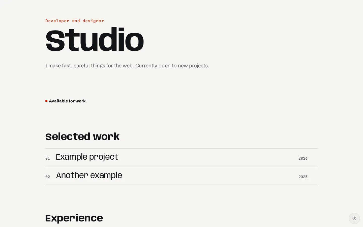Click the Experience heading
This screenshot has width=363, height=227.
74,218
